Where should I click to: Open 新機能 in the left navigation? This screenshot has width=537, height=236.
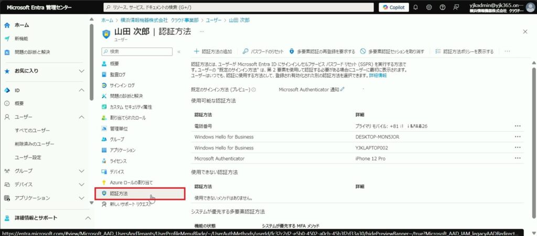click(21, 39)
